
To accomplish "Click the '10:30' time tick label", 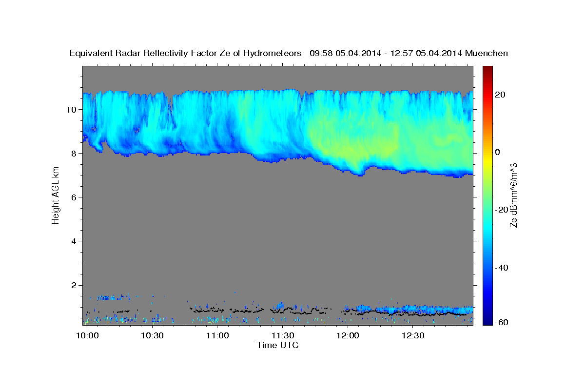I will pos(152,336).
